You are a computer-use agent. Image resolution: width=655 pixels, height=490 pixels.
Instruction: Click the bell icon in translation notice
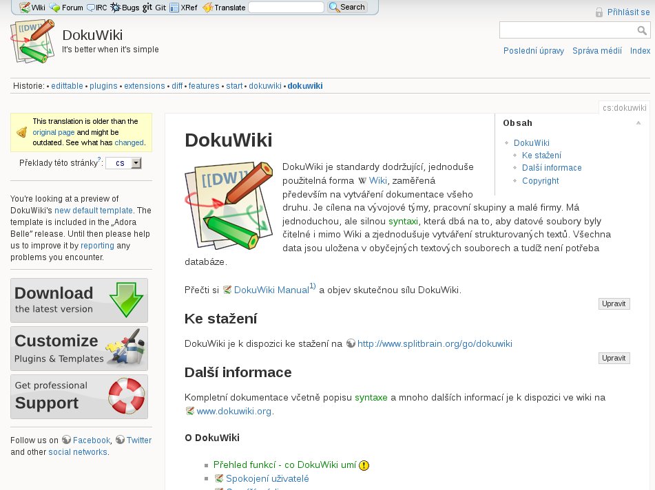click(22, 132)
